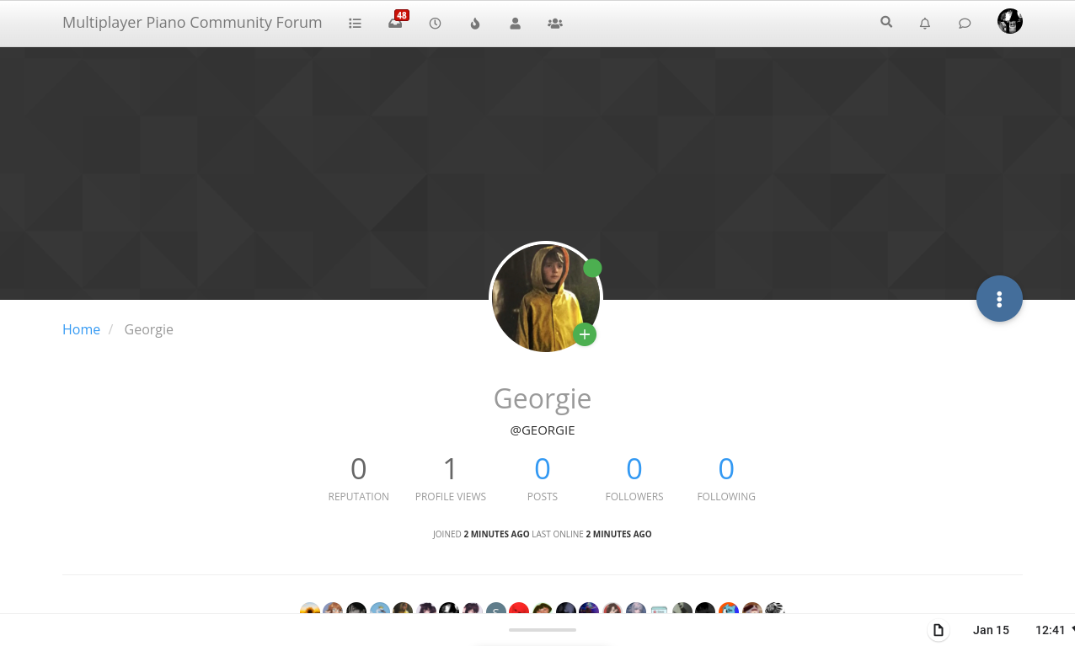
Task: Open Unread inbox icon with 48 badge
Action: click(396, 23)
